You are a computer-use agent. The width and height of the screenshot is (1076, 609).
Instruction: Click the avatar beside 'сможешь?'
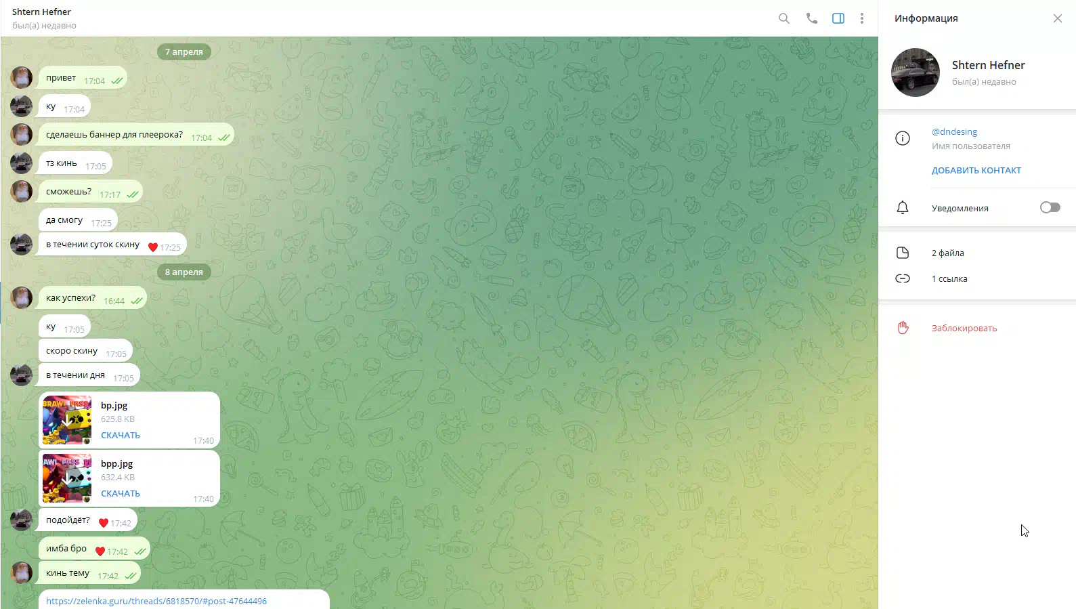(x=21, y=191)
